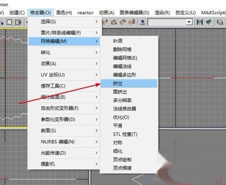The width and height of the screenshot is (226, 185).
Task: Open the 摄影机 submenu
Action: pyautogui.click(x=64, y=164)
